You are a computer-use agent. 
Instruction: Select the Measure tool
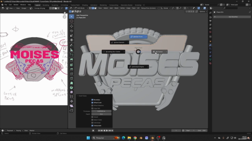point(72,50)
